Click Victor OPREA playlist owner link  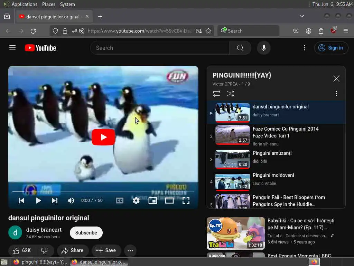tap(225, 84)
